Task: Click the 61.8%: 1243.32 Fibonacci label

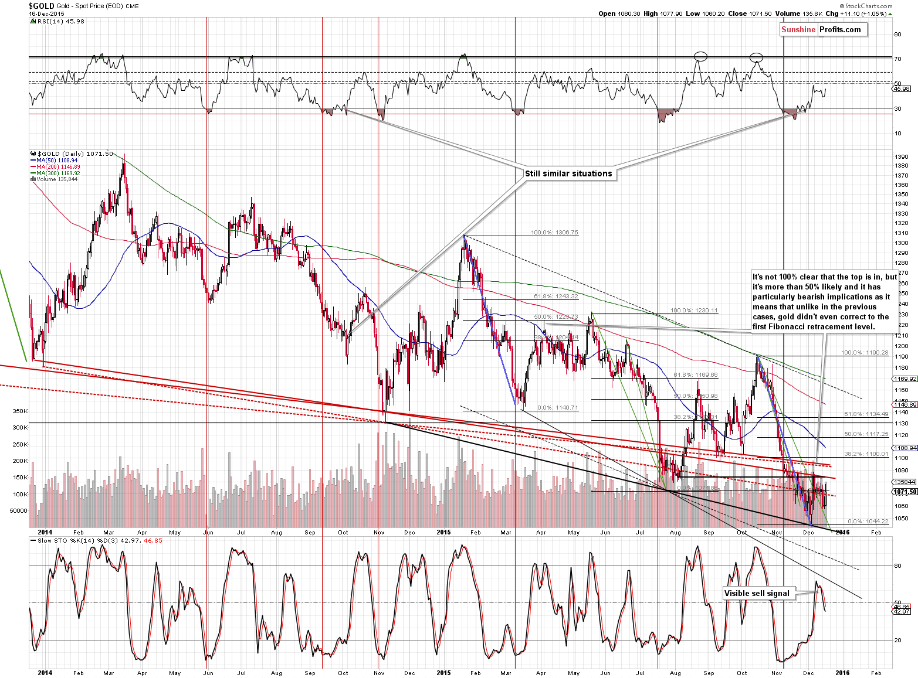Action: click(555, 297)
